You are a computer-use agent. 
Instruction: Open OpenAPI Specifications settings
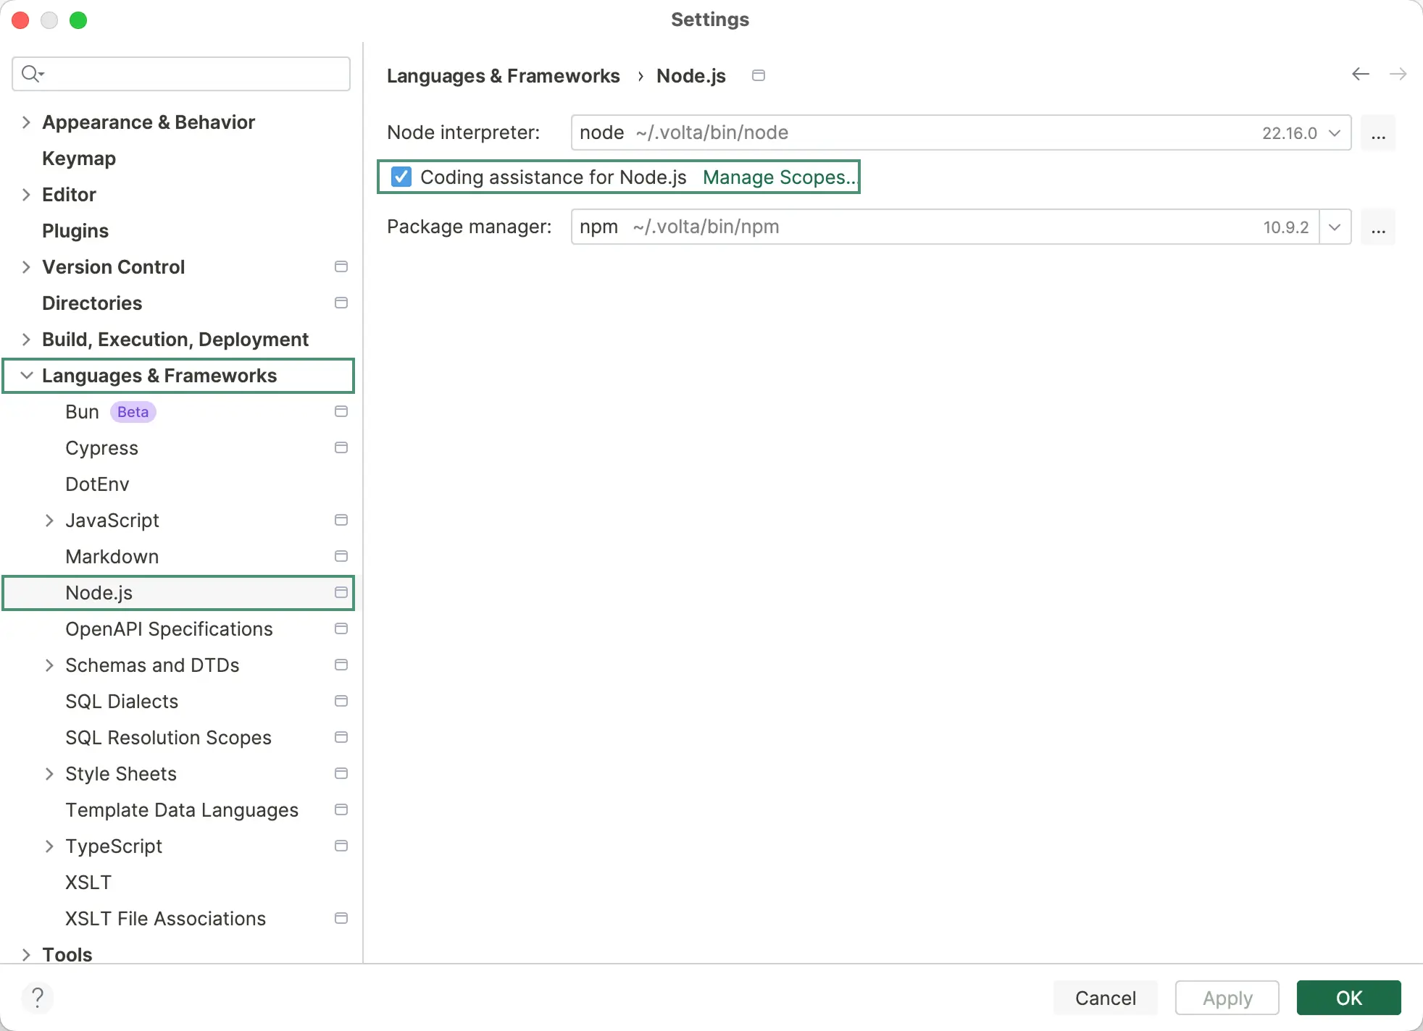[x=169, y=629]
